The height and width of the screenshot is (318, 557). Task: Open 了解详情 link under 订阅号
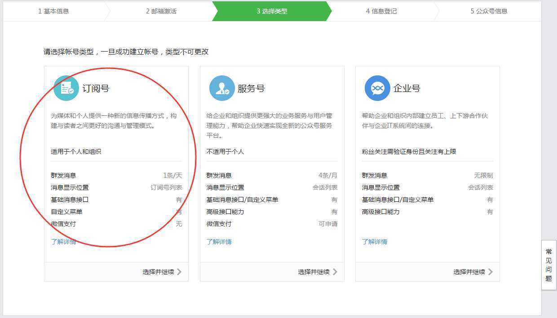click(64, 241)
